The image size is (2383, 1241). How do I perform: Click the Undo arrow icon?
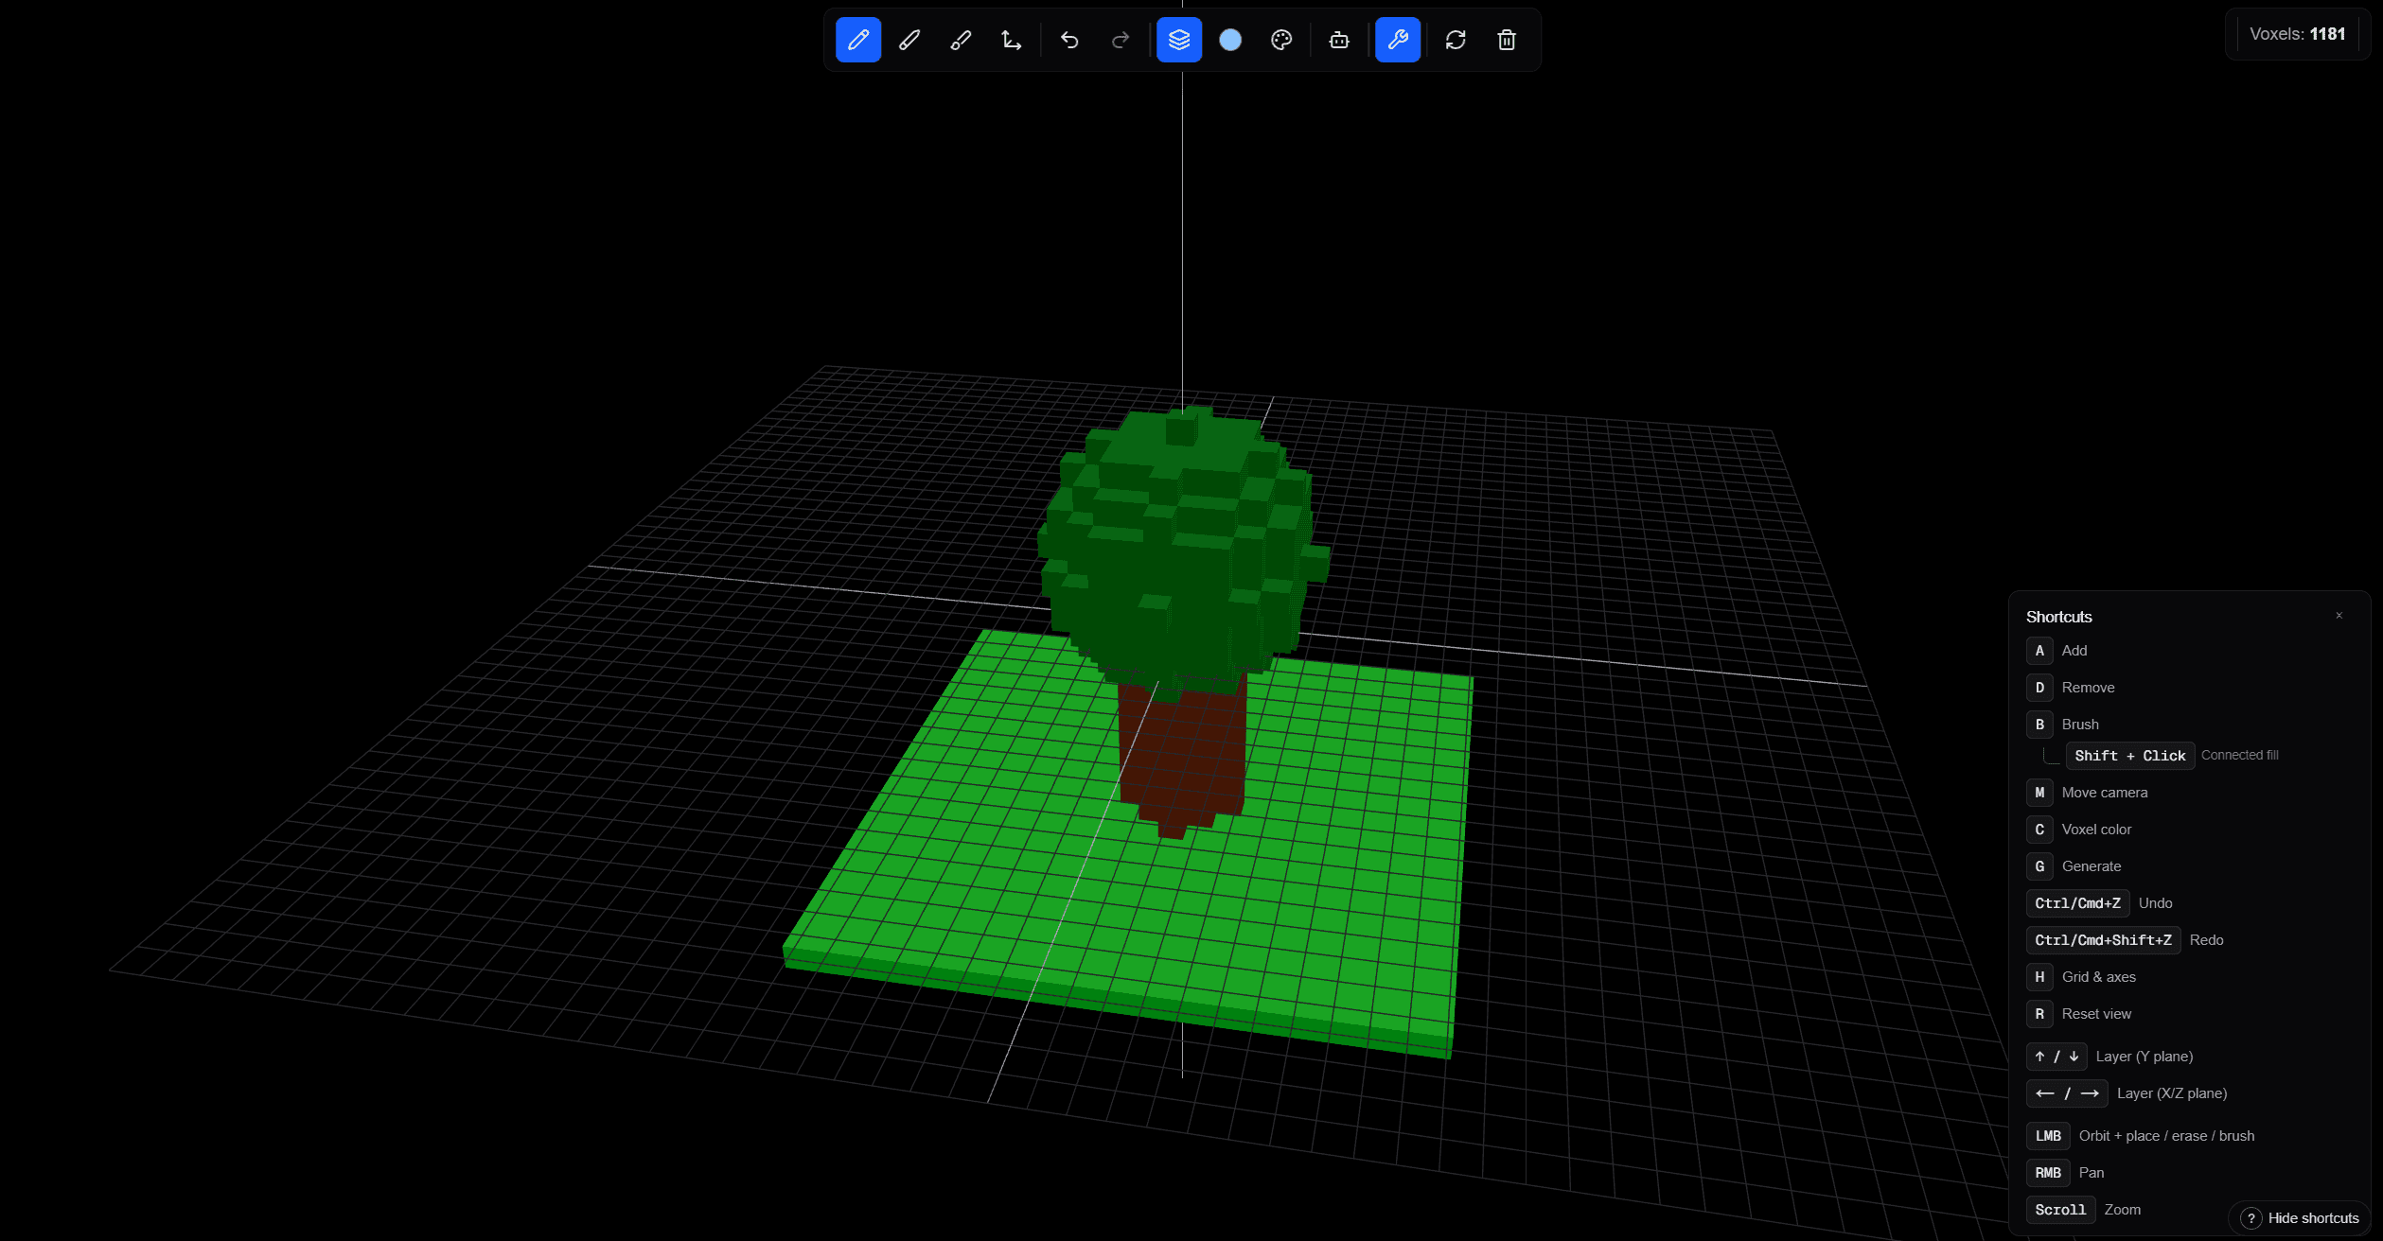click(1068, 40)
